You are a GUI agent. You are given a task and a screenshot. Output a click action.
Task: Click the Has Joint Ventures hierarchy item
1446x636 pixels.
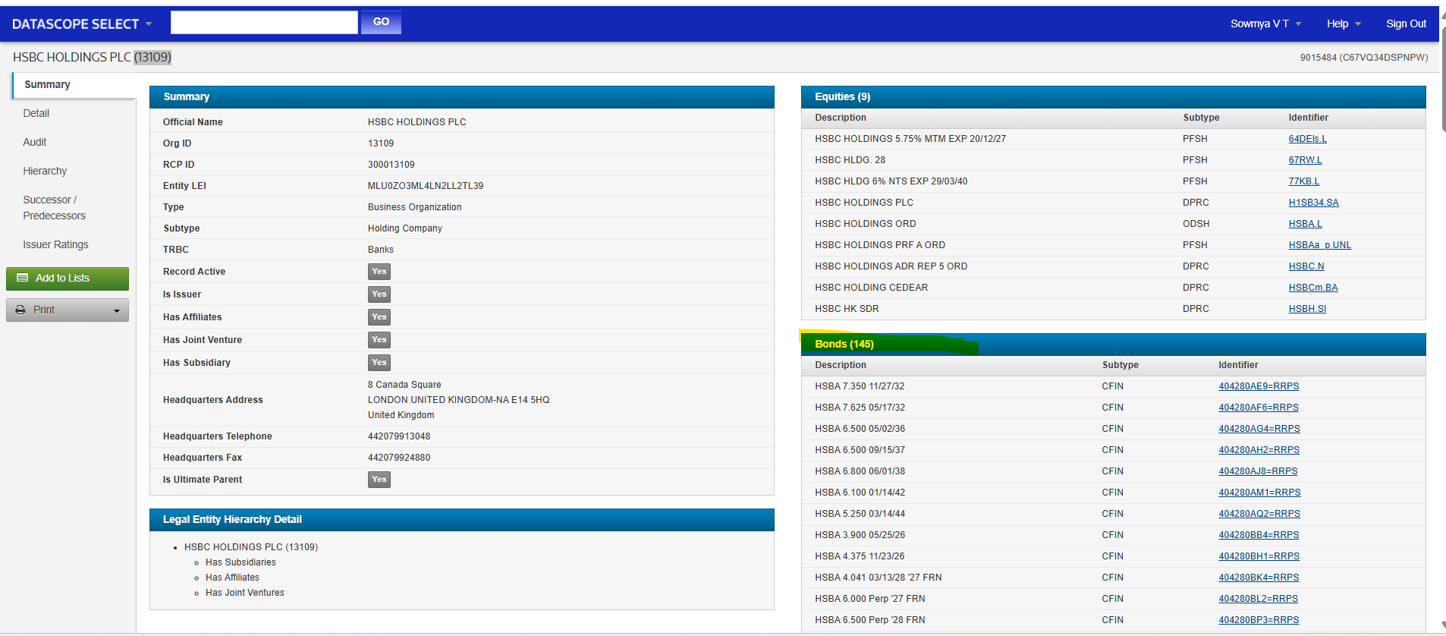click(x=245, y=593)
